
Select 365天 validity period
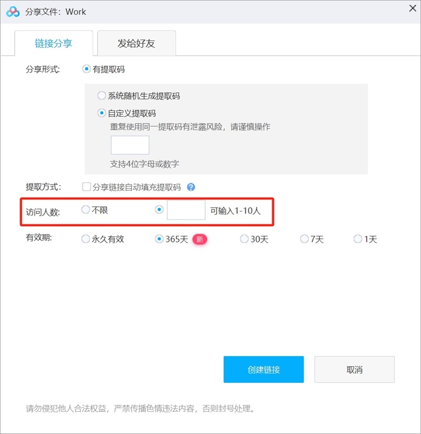click(x=159, y=239)
